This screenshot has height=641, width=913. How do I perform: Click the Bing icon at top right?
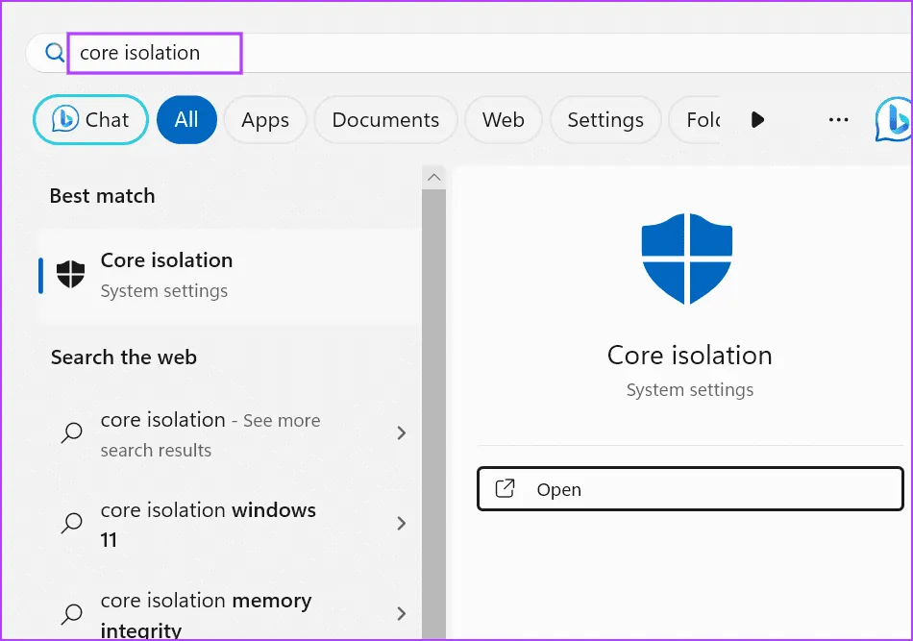click(x=893, y=120)
